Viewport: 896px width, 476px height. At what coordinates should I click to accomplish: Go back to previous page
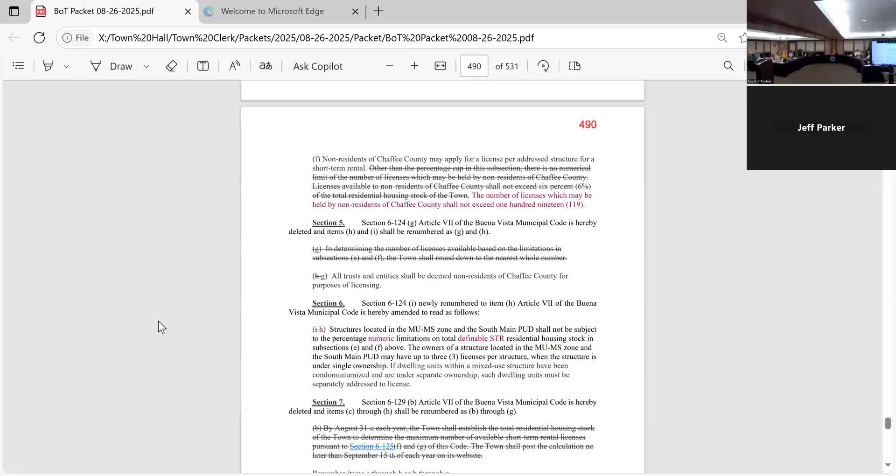14,38
